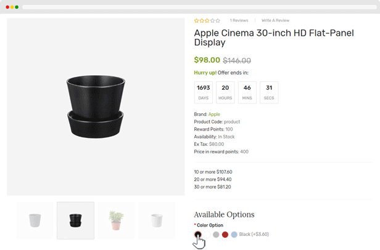Open the 1 Reviews link
The width and height of the screenshot is (380, 250).
(x=239, y=20)
